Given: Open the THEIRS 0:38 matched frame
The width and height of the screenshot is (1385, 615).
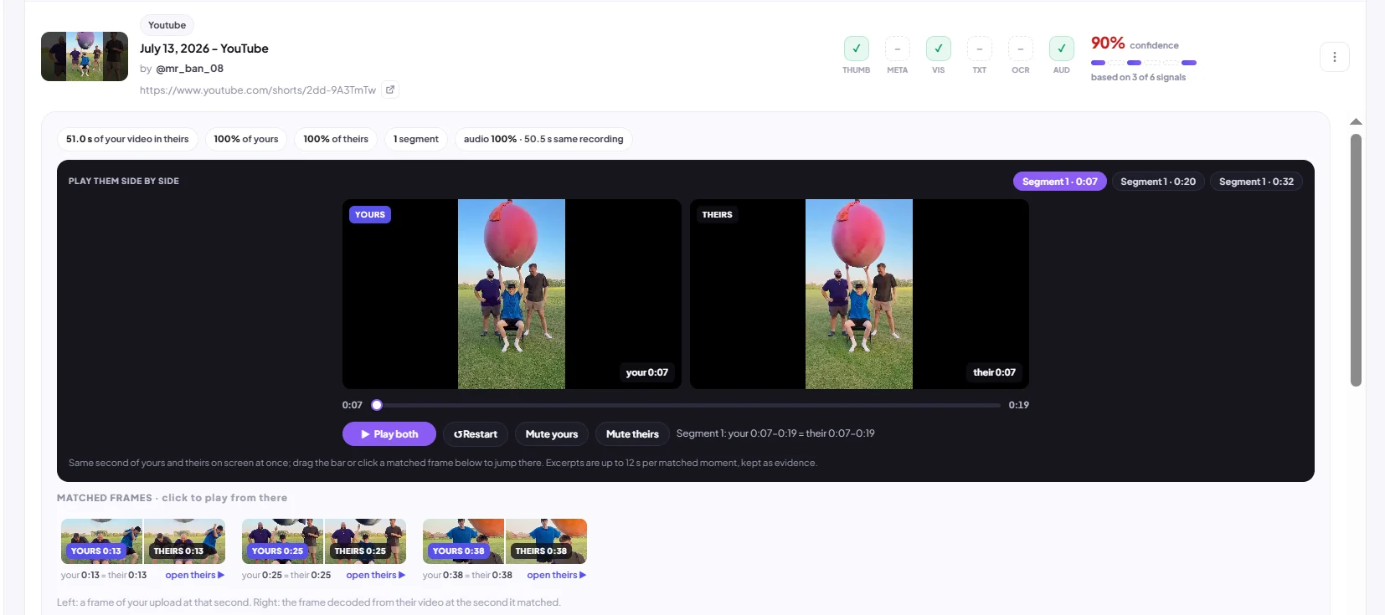Looking at the screenshot, I should pyautogui.click(x=546, y=541).
